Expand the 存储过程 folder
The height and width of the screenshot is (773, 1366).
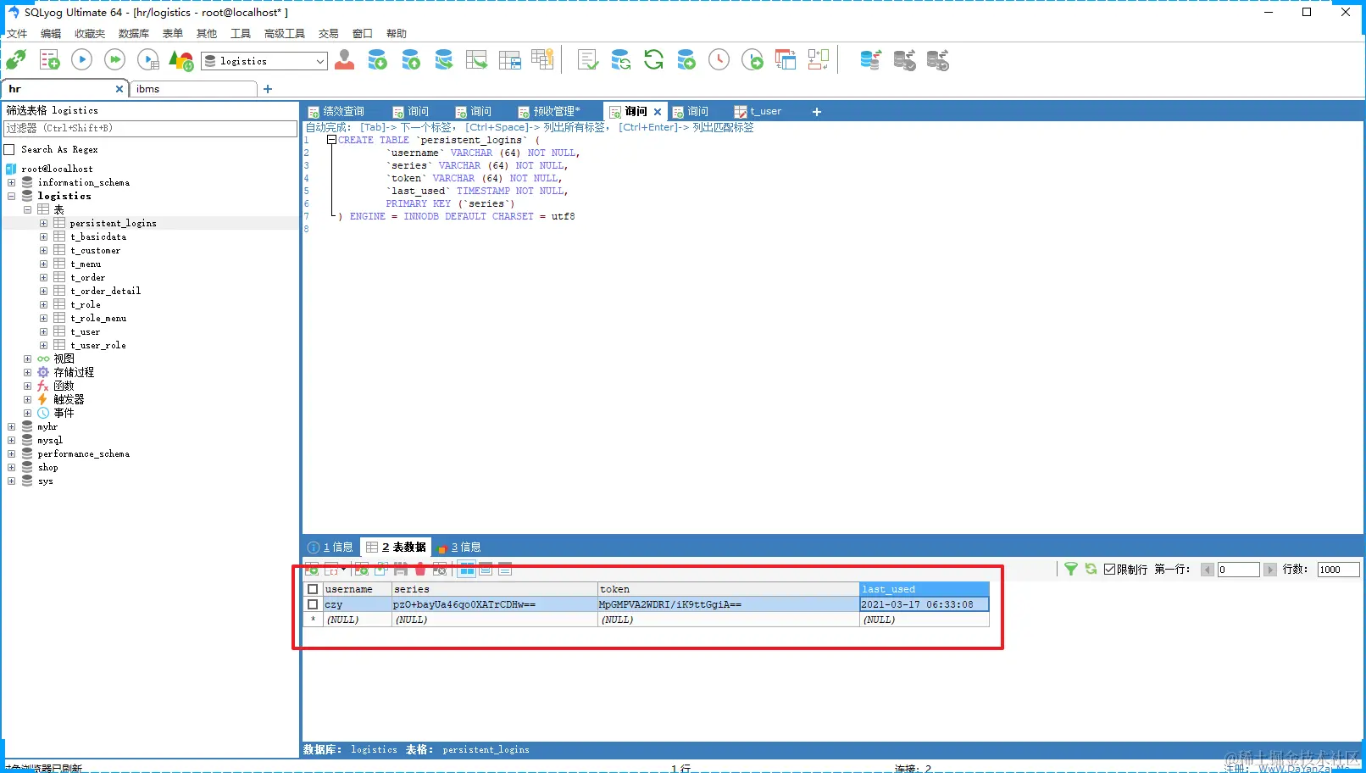[27, 372]
